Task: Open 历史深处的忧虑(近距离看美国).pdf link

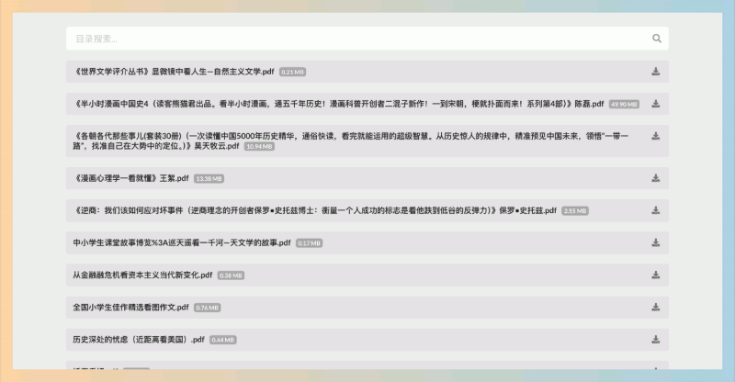Action: point(139,340)
